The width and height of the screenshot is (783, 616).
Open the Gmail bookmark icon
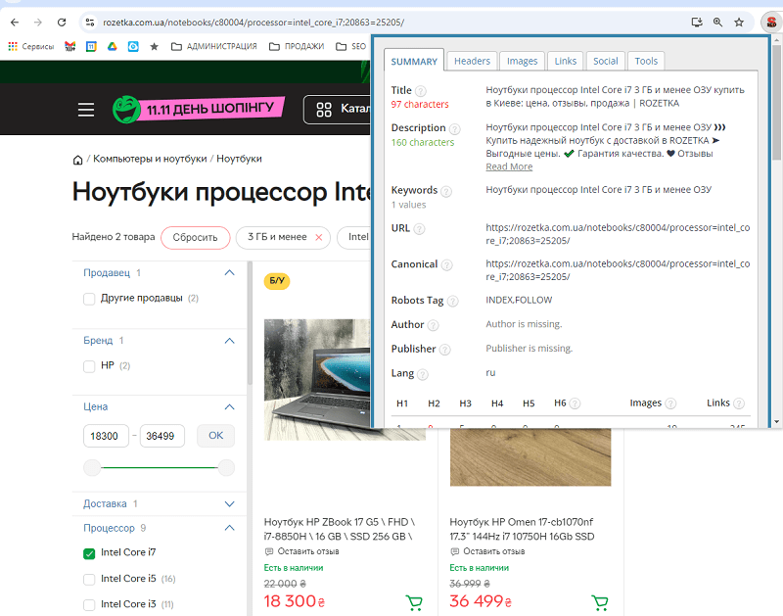[69, 46]
